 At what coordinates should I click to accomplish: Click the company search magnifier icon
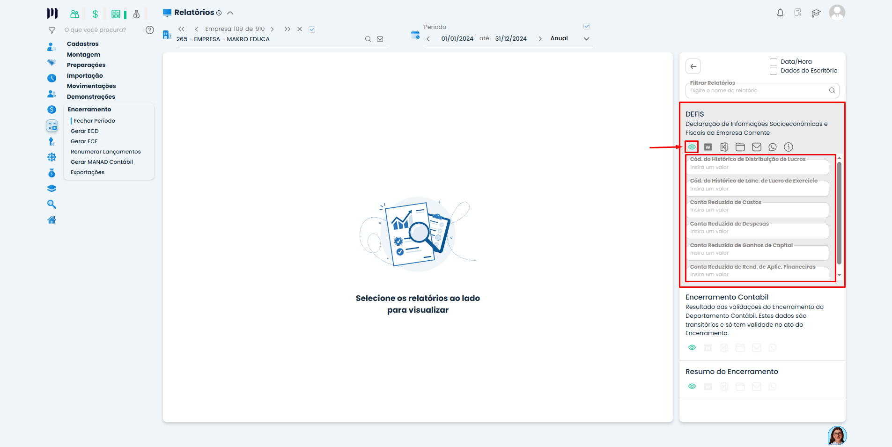click(x=368, y=39)
